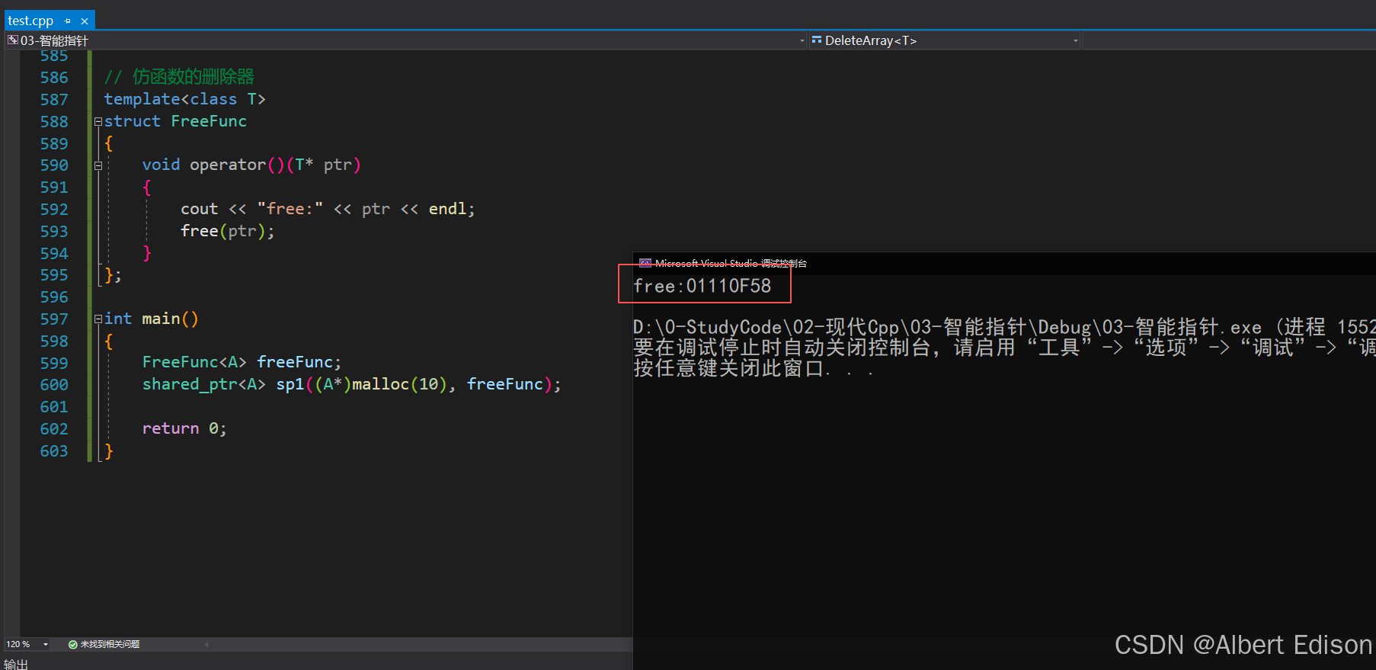Click the endl token on line 592
This screenshot has height=670, width=1376.
(x=447, y=209)
